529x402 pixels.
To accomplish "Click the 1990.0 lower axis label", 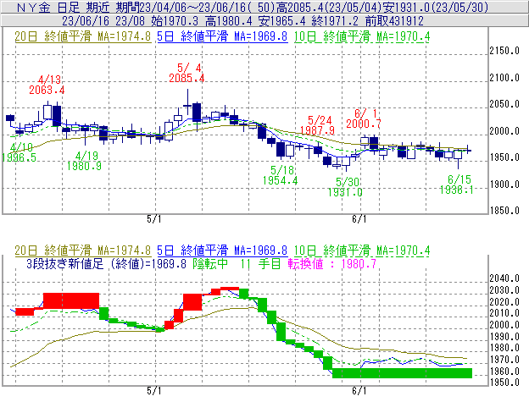I will [x=504, y=337].
